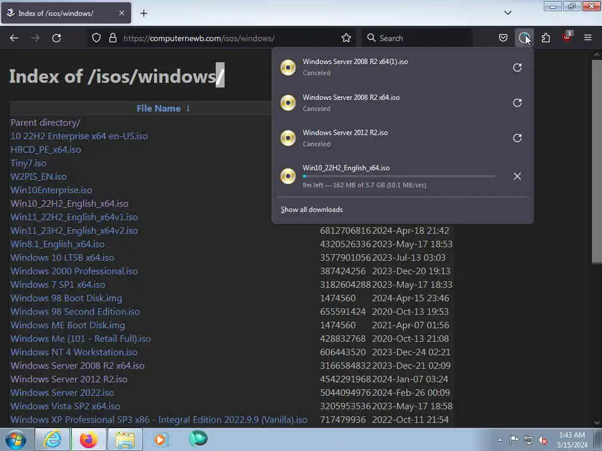Launch Internet Explorer from taskbar

[x=52, y=439]
